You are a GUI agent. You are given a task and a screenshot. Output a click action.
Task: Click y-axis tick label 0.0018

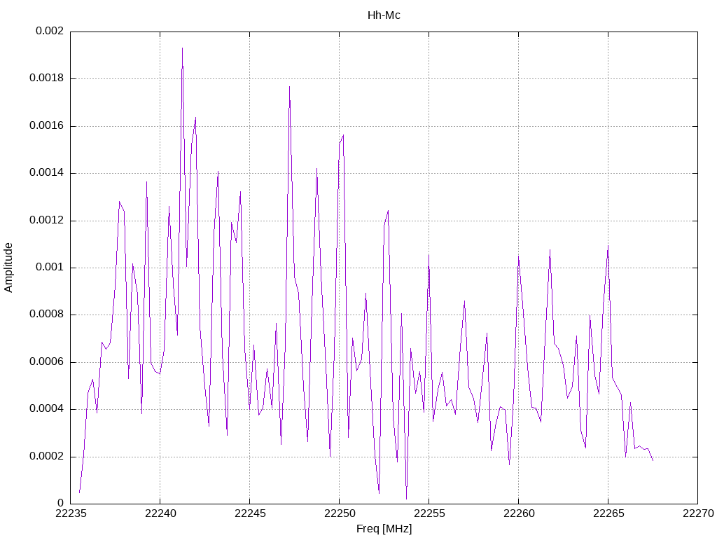[x=46, y=78]
